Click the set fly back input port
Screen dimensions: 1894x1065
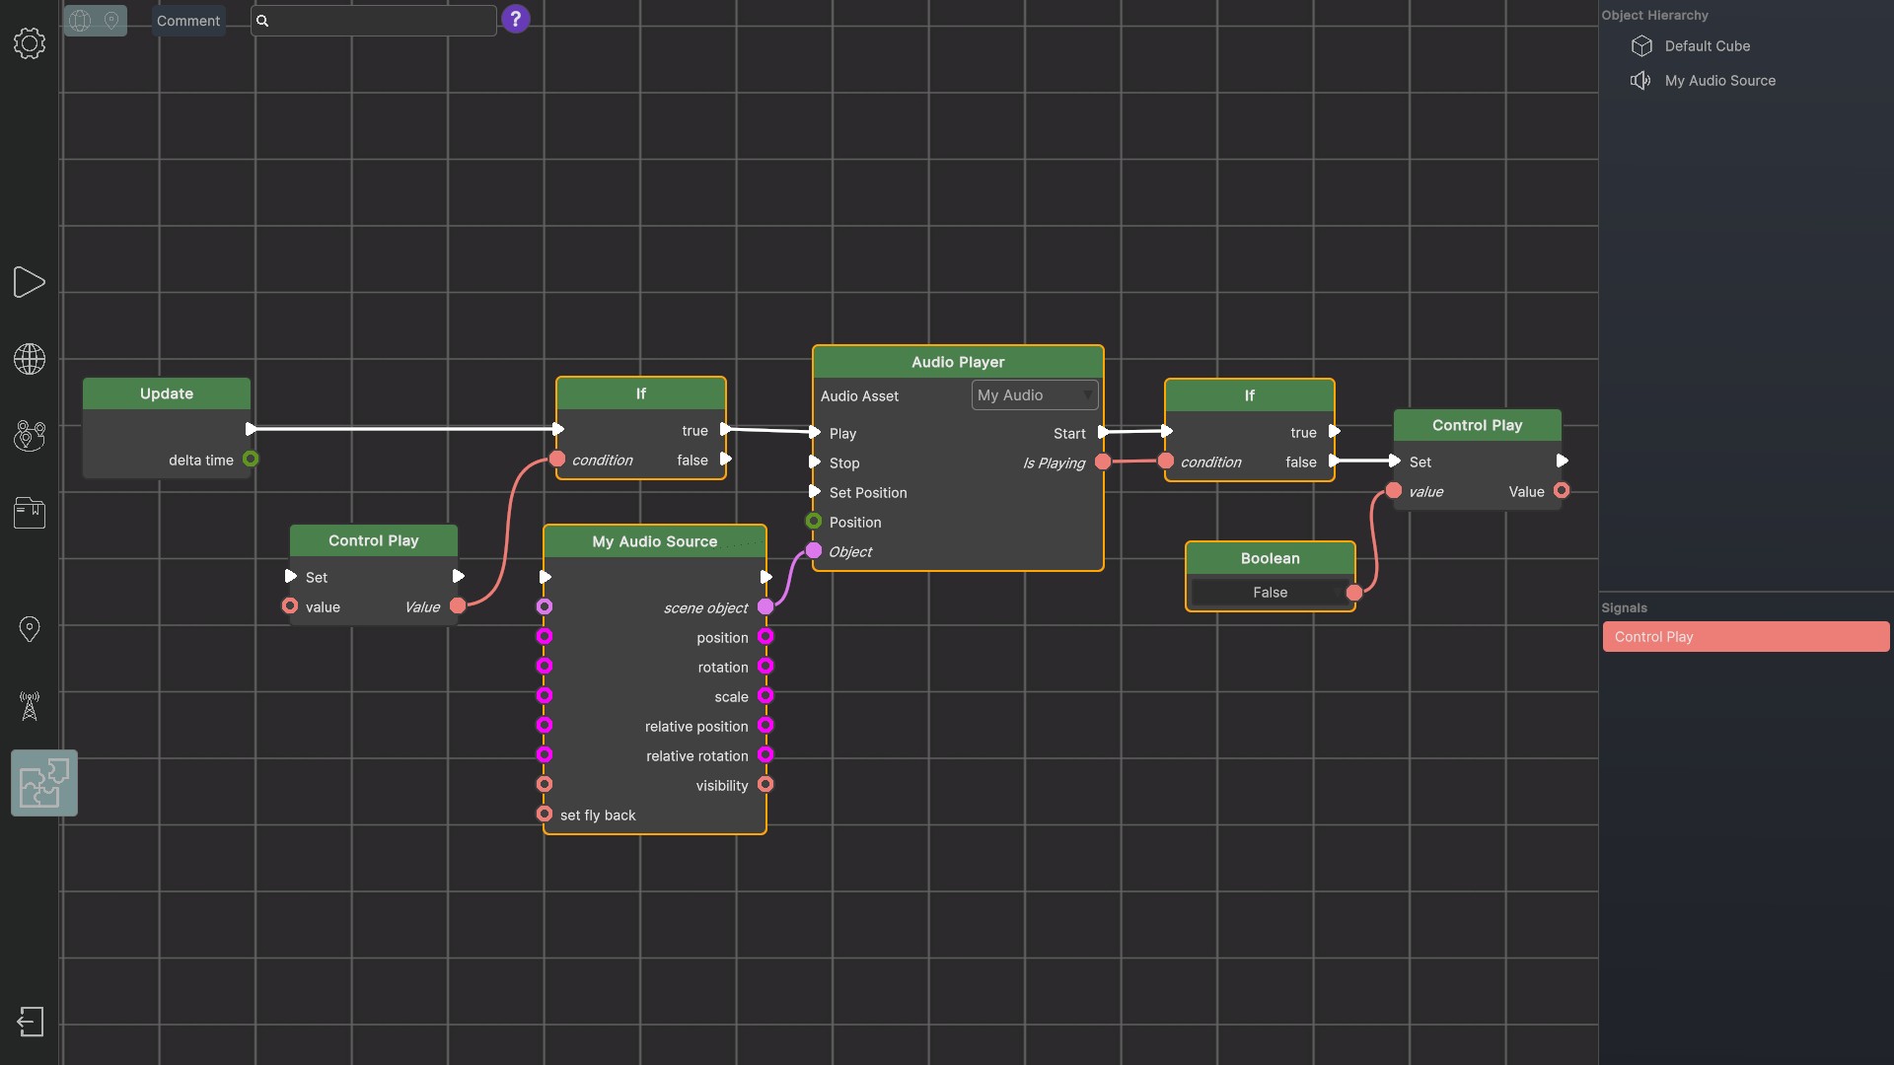tap(545, 814)
